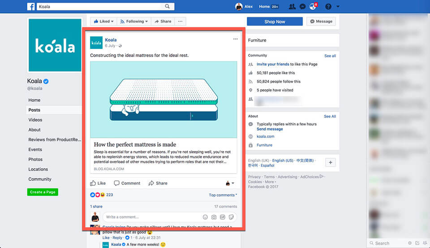The height and width of the screenshot is (248, 430).
Task: Click 'Invite your friends' link
Action: pos(273,64)
